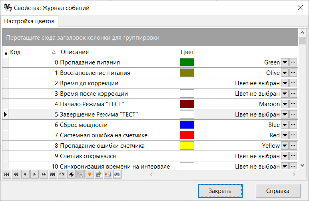Go to the previous record

[x=25, y=174]
